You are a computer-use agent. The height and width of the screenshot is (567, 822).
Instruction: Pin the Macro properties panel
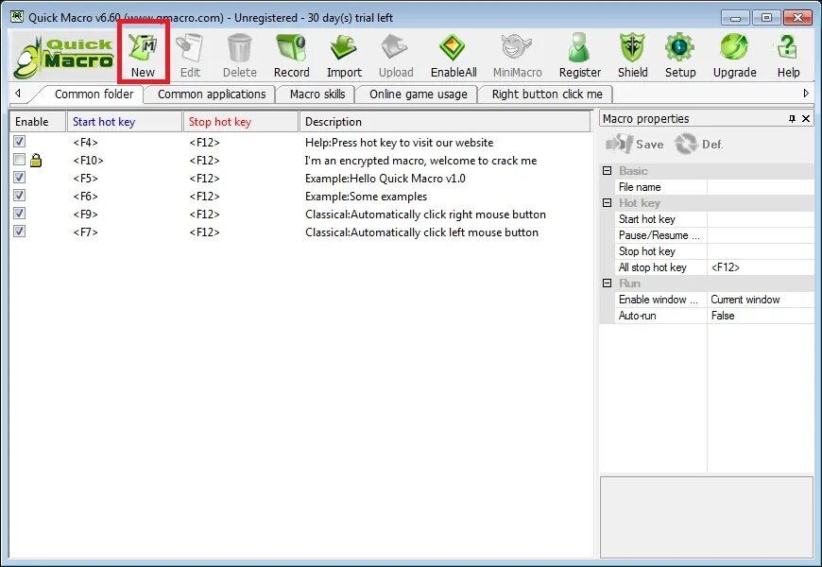(x=792, y=119)
